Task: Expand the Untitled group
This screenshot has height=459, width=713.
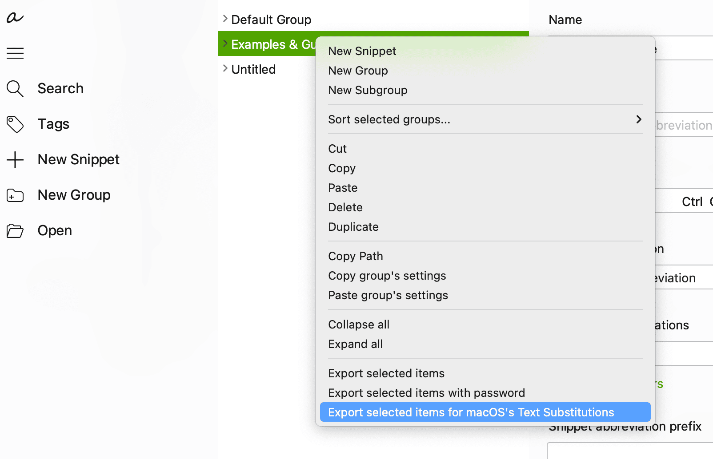Action: click(x=224, y=69)
